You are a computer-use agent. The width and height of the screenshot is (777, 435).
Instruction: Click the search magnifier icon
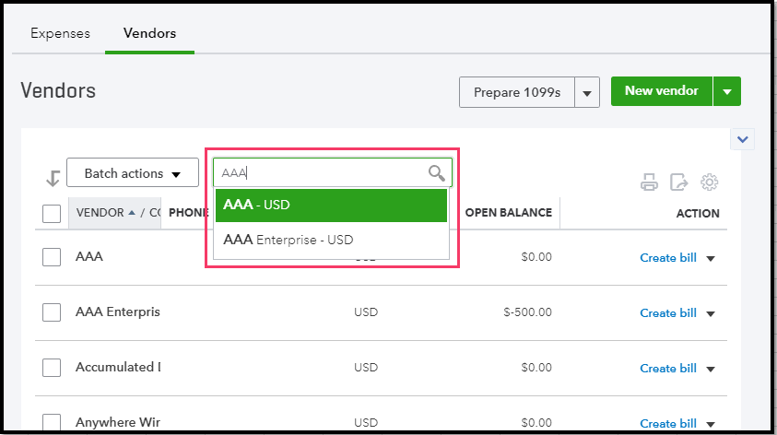point(437,172)
